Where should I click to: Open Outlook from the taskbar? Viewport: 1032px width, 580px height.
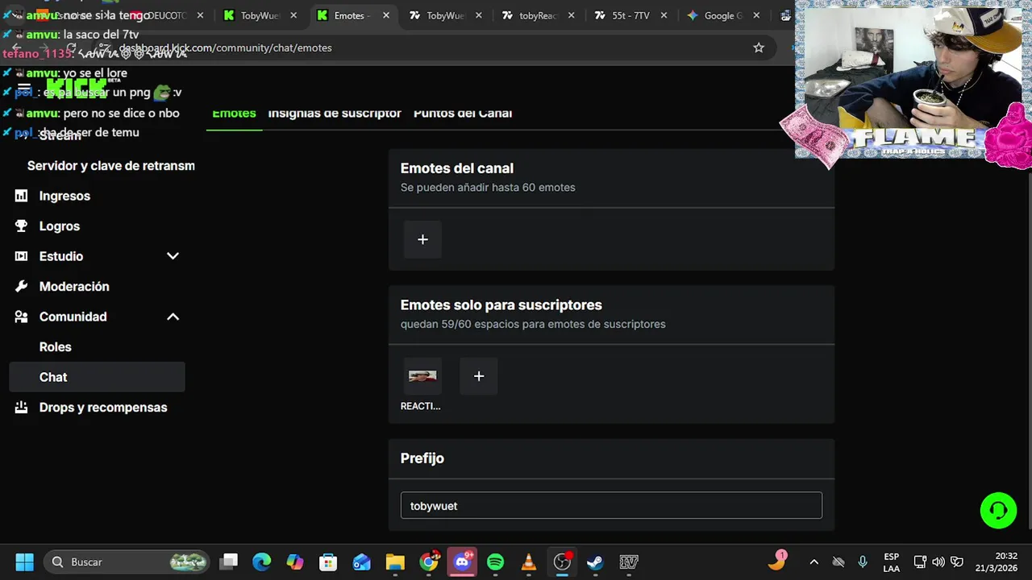[361, 561]
